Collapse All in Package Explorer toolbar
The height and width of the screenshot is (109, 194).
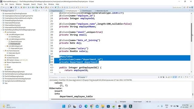[x=34, y=11]
